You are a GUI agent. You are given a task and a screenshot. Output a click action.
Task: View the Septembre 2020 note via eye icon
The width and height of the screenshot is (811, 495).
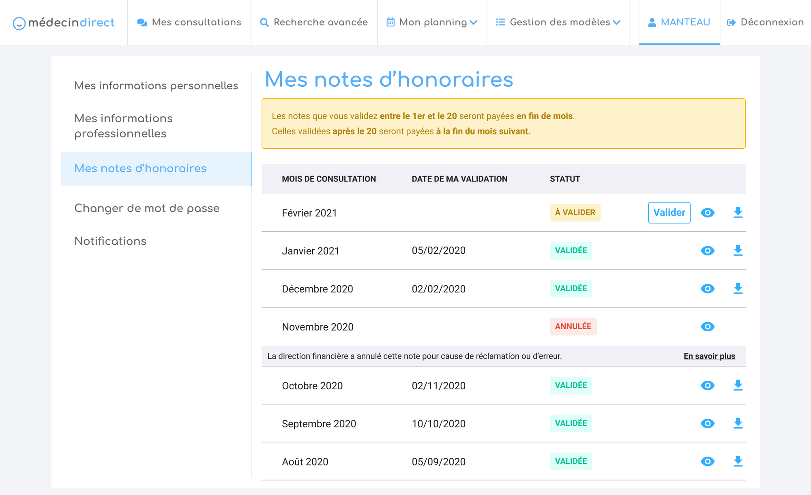pyautogui.click(x=708, y=423)
